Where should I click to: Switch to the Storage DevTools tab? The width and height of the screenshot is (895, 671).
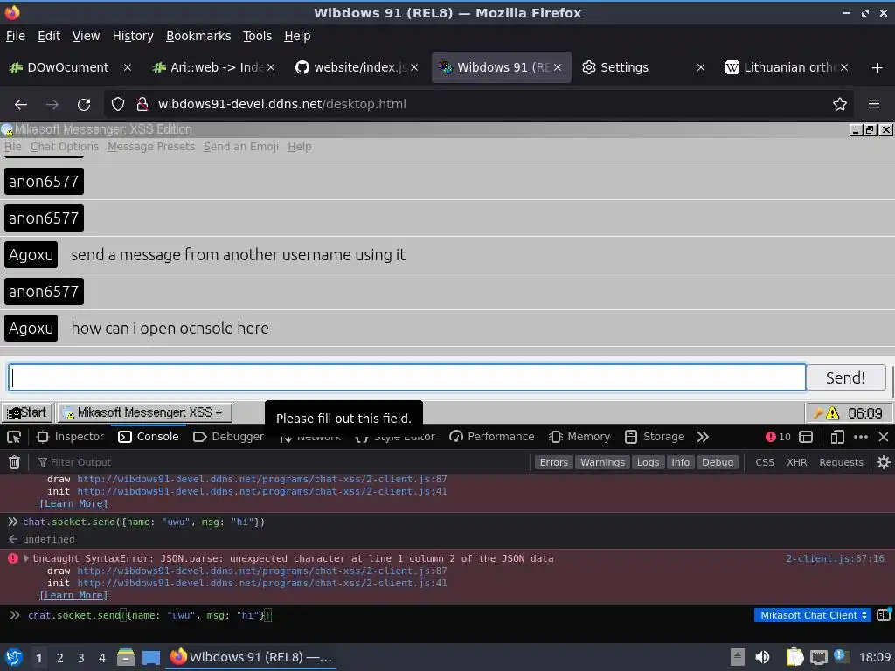coord(655,437)
